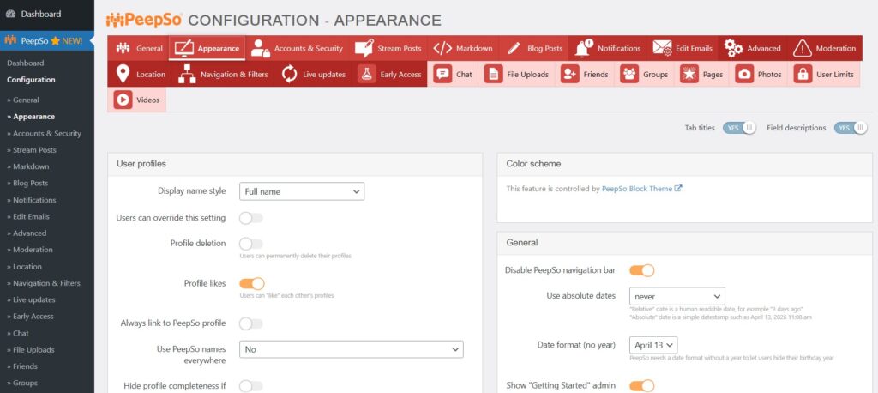Open Accounts & Security in the sidebar
This screenshot has width=878, height=393.
[47, 134]
